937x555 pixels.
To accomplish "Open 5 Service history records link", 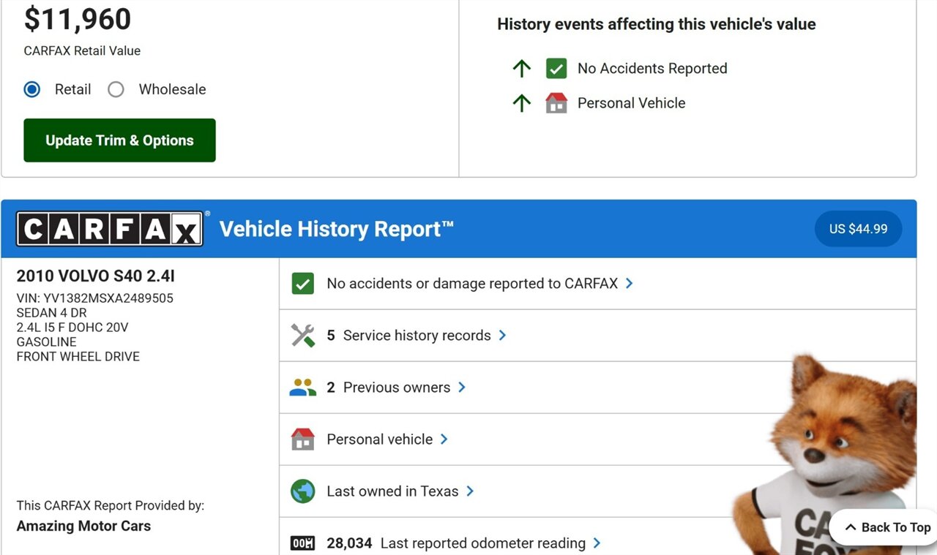I will [417, 336].
